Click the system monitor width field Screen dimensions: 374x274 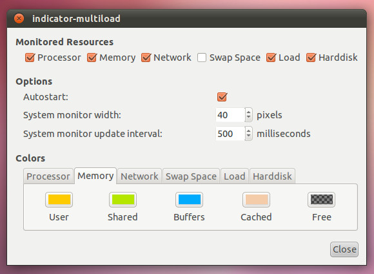230,115
